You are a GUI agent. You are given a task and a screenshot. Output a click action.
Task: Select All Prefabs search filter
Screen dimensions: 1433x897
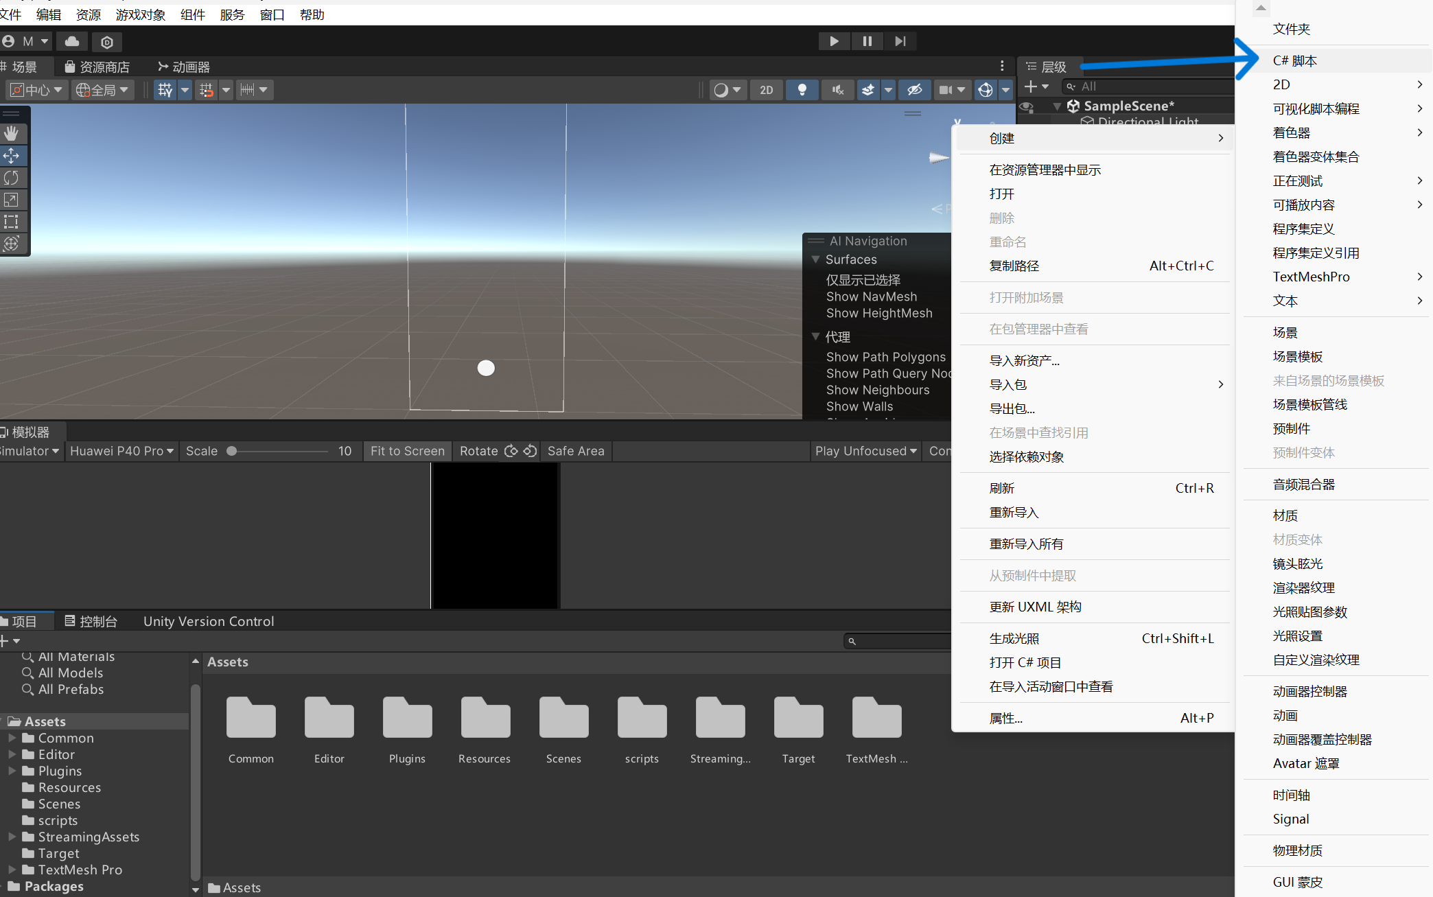point(71,689)
